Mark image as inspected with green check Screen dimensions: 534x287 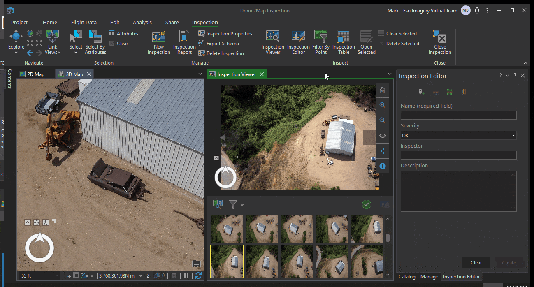[366, 204]
